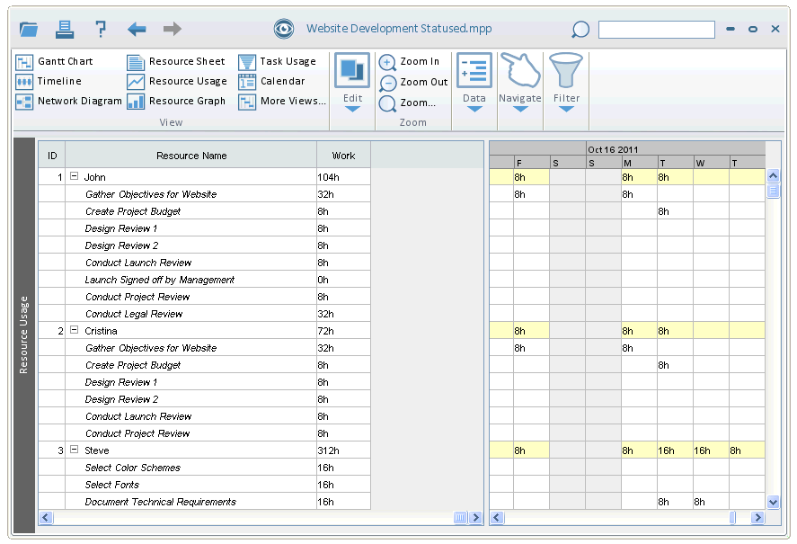Click the Zoom Out icon
The height and width of the screenshot is (544, 797).
[387, 83]
